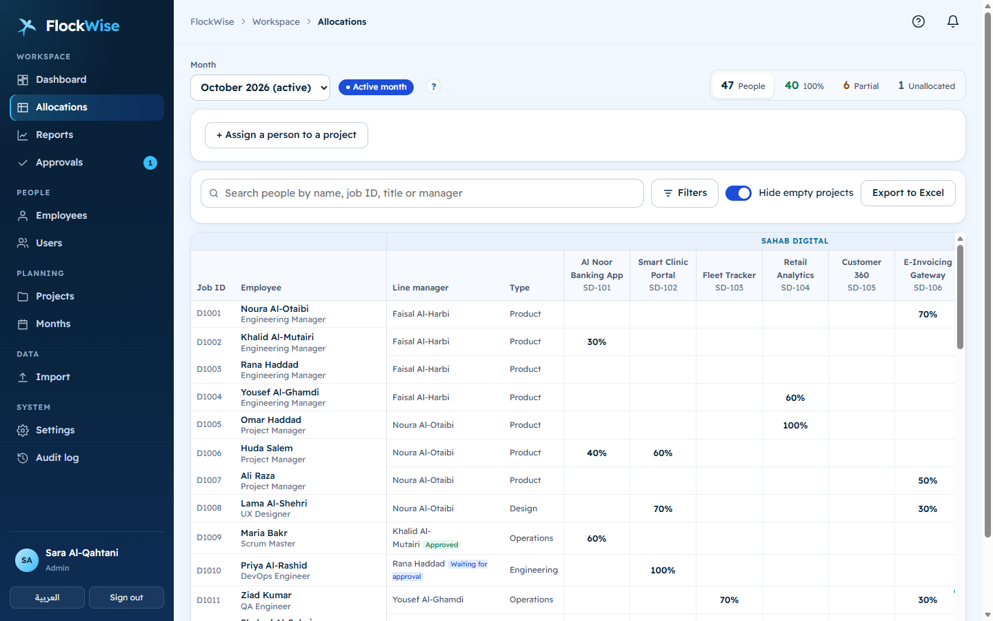Click the Dashboard grid icon in sidebar

pyautogui.click(x=23, y=80)
